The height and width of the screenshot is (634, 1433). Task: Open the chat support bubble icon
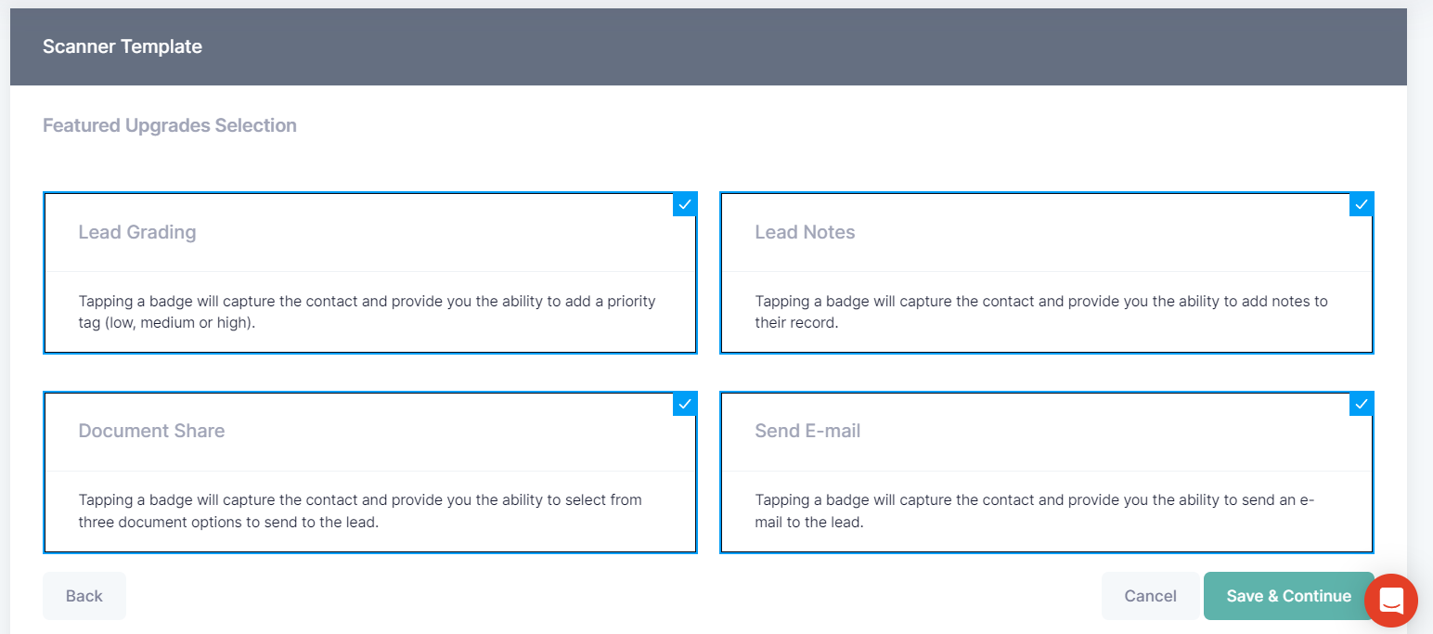coord(1390,600)
